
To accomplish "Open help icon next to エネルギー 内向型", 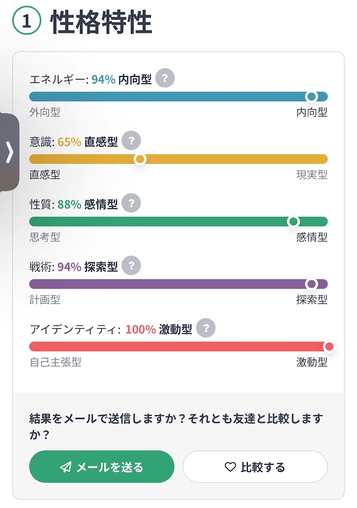I will tap(165, 78).
